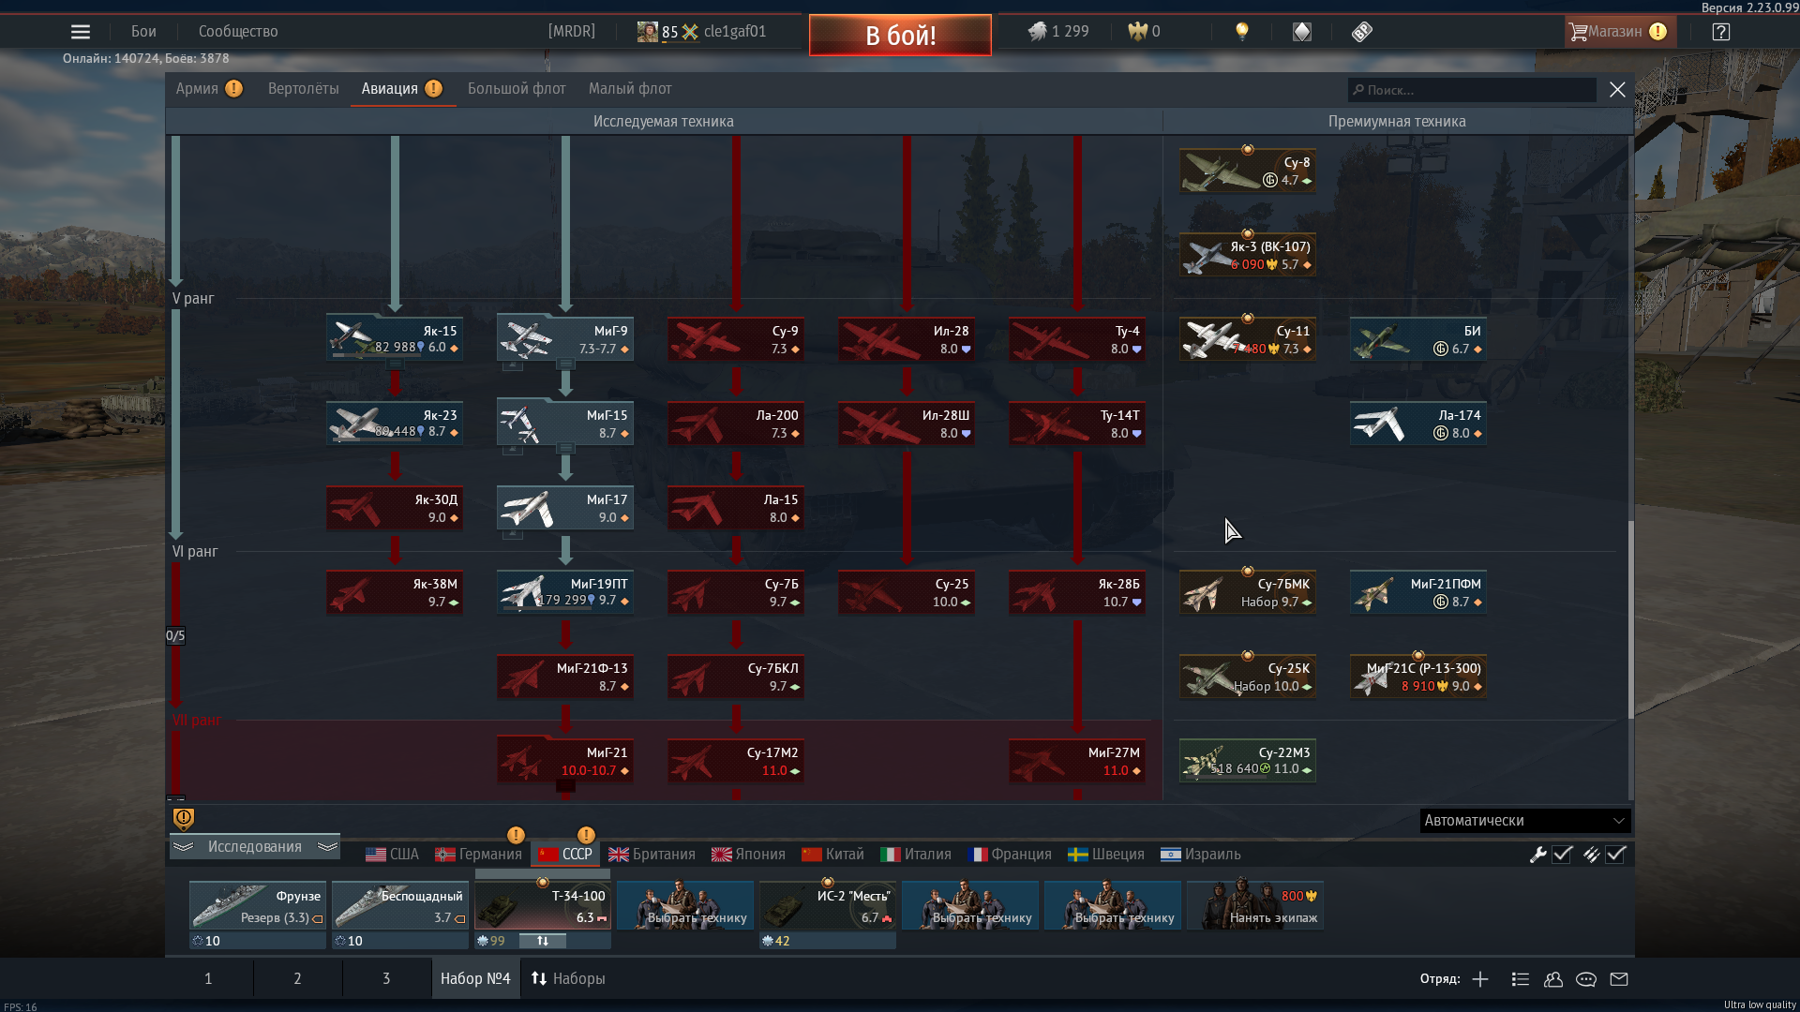Select the БИ premium aircraft
Screen dimensions: 1800x1012
click(x=1418, y=338)
